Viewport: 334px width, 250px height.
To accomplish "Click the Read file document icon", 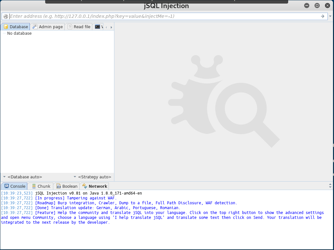I will click(x=70, y=27).
